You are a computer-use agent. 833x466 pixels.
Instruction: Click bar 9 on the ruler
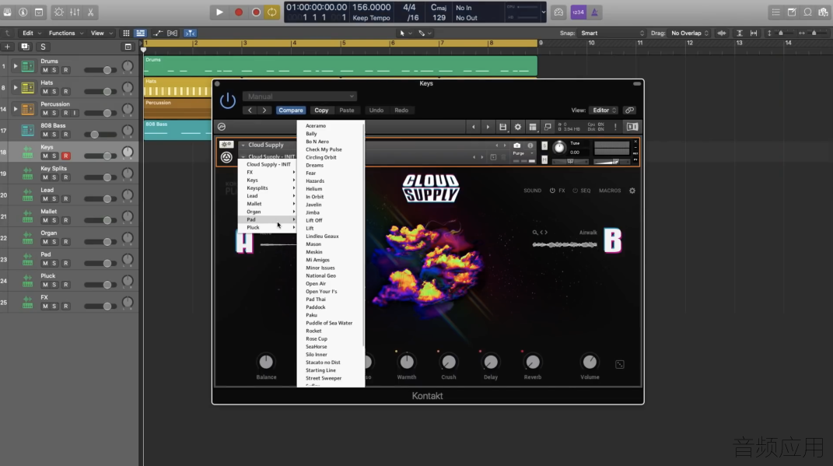[x=541, y=43]
